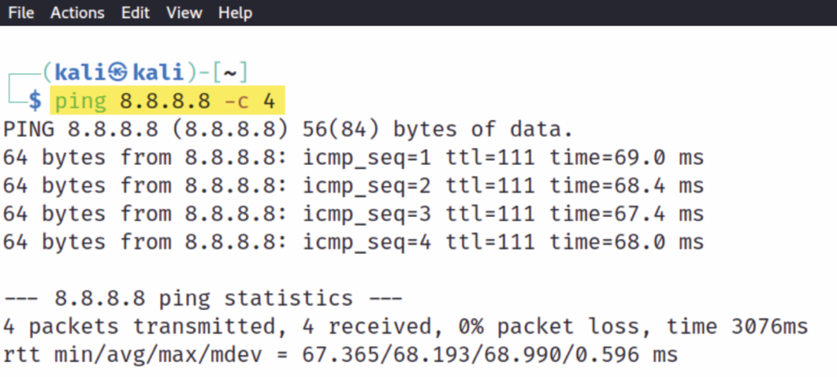Click the PING 8.8.8.8 56(84) bytes line
The height and width of the screenshot is (377, 837).
[x=289, y=130]
